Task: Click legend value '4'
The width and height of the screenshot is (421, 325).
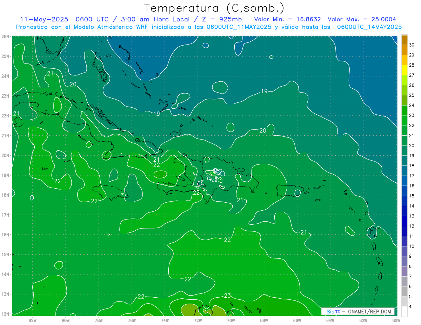Action: [x=410, y=306]
